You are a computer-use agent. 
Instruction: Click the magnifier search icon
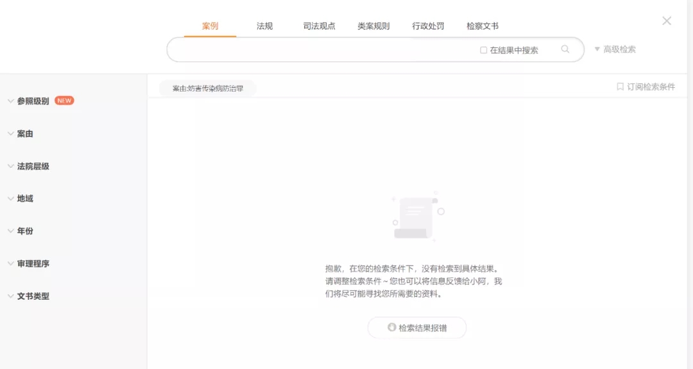[x=565, y=49]
